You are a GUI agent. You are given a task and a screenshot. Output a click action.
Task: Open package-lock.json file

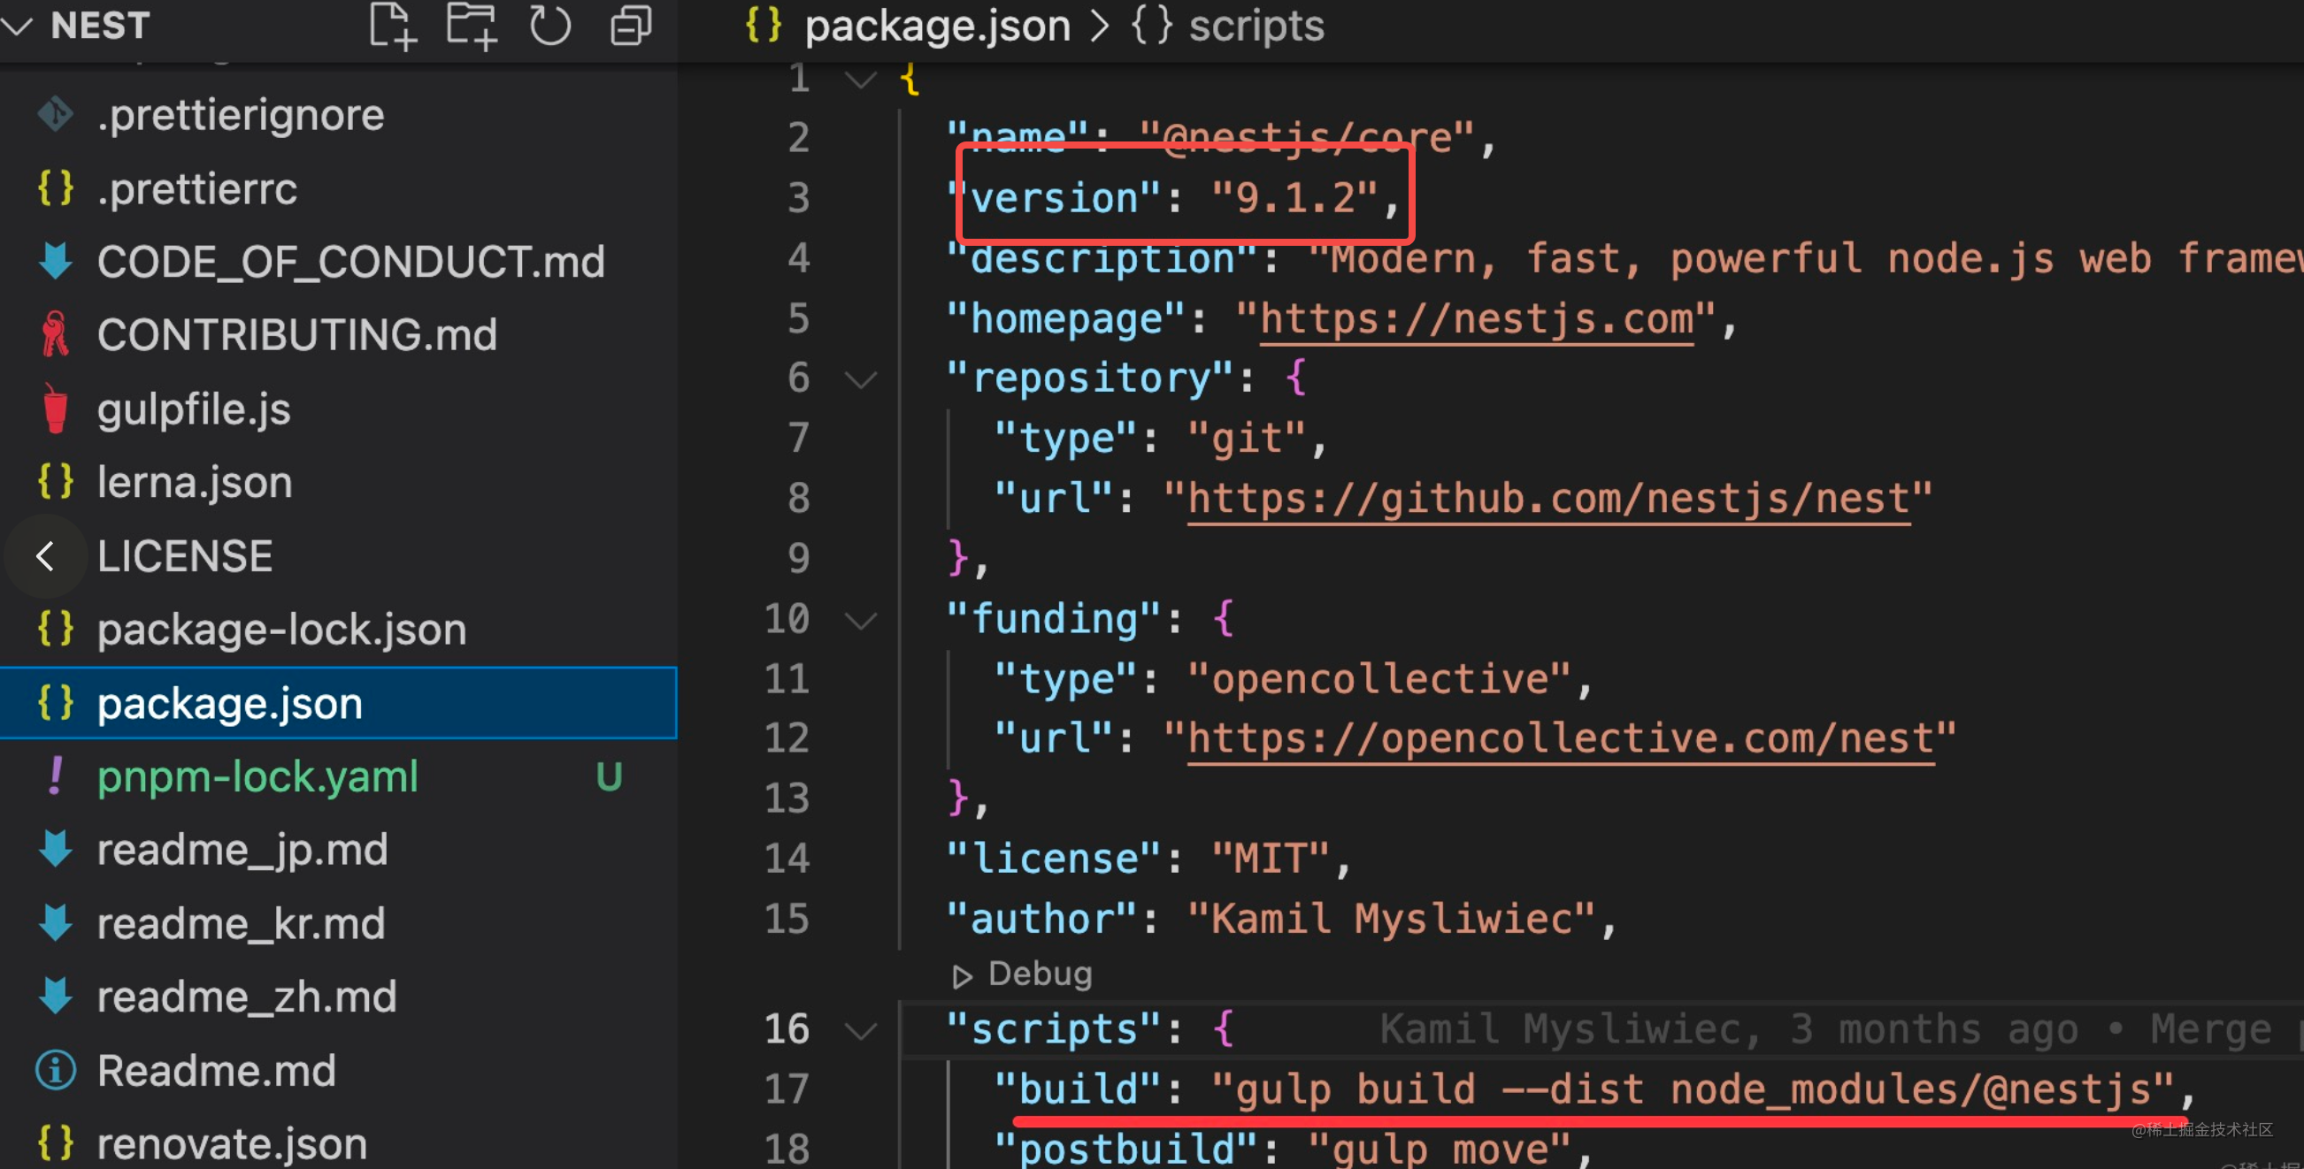(x=338, y=630)
